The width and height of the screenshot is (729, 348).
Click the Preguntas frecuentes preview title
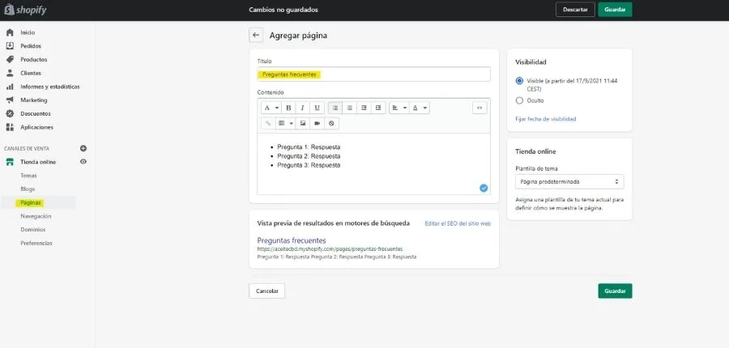pos(292,240)
